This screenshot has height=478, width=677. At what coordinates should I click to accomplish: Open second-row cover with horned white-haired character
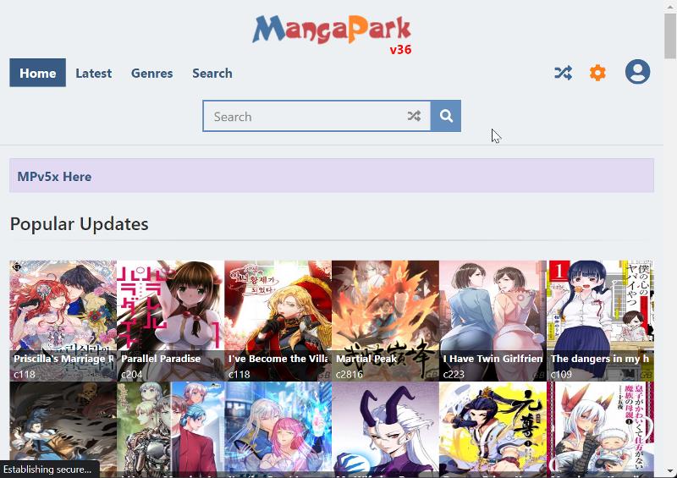pos(386,429)
